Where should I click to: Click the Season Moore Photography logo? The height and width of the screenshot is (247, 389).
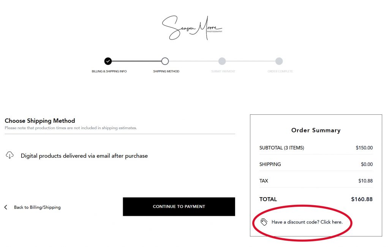tap(192, 28)
